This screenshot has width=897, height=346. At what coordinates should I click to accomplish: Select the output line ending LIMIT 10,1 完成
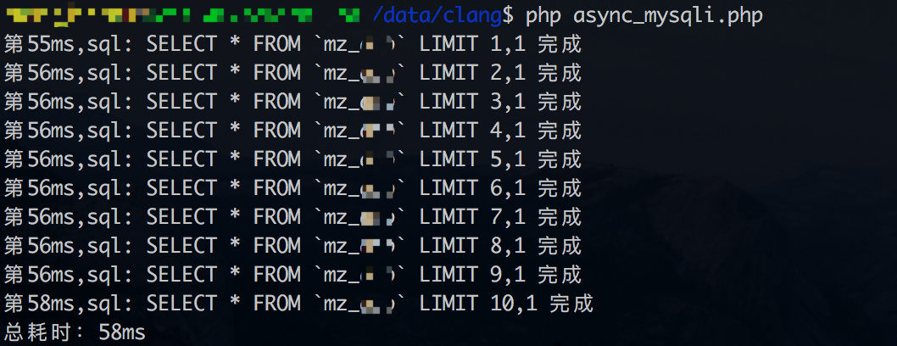coord(298,303)
